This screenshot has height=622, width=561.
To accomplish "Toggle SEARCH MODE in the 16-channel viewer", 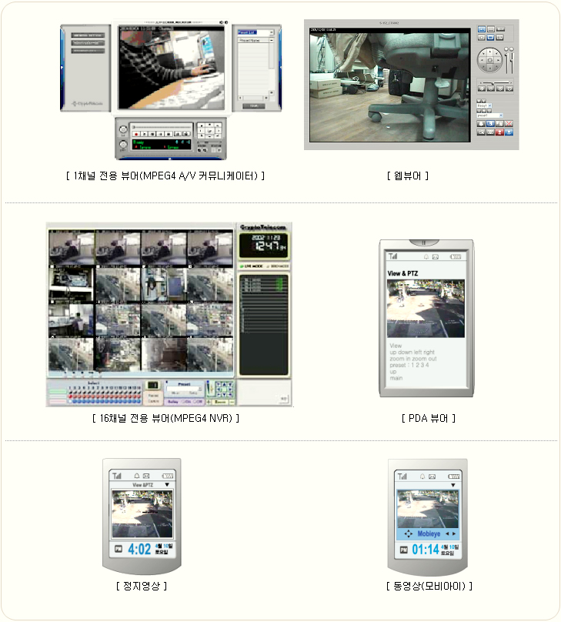I will pyautogui.click(x=276, y=266).
